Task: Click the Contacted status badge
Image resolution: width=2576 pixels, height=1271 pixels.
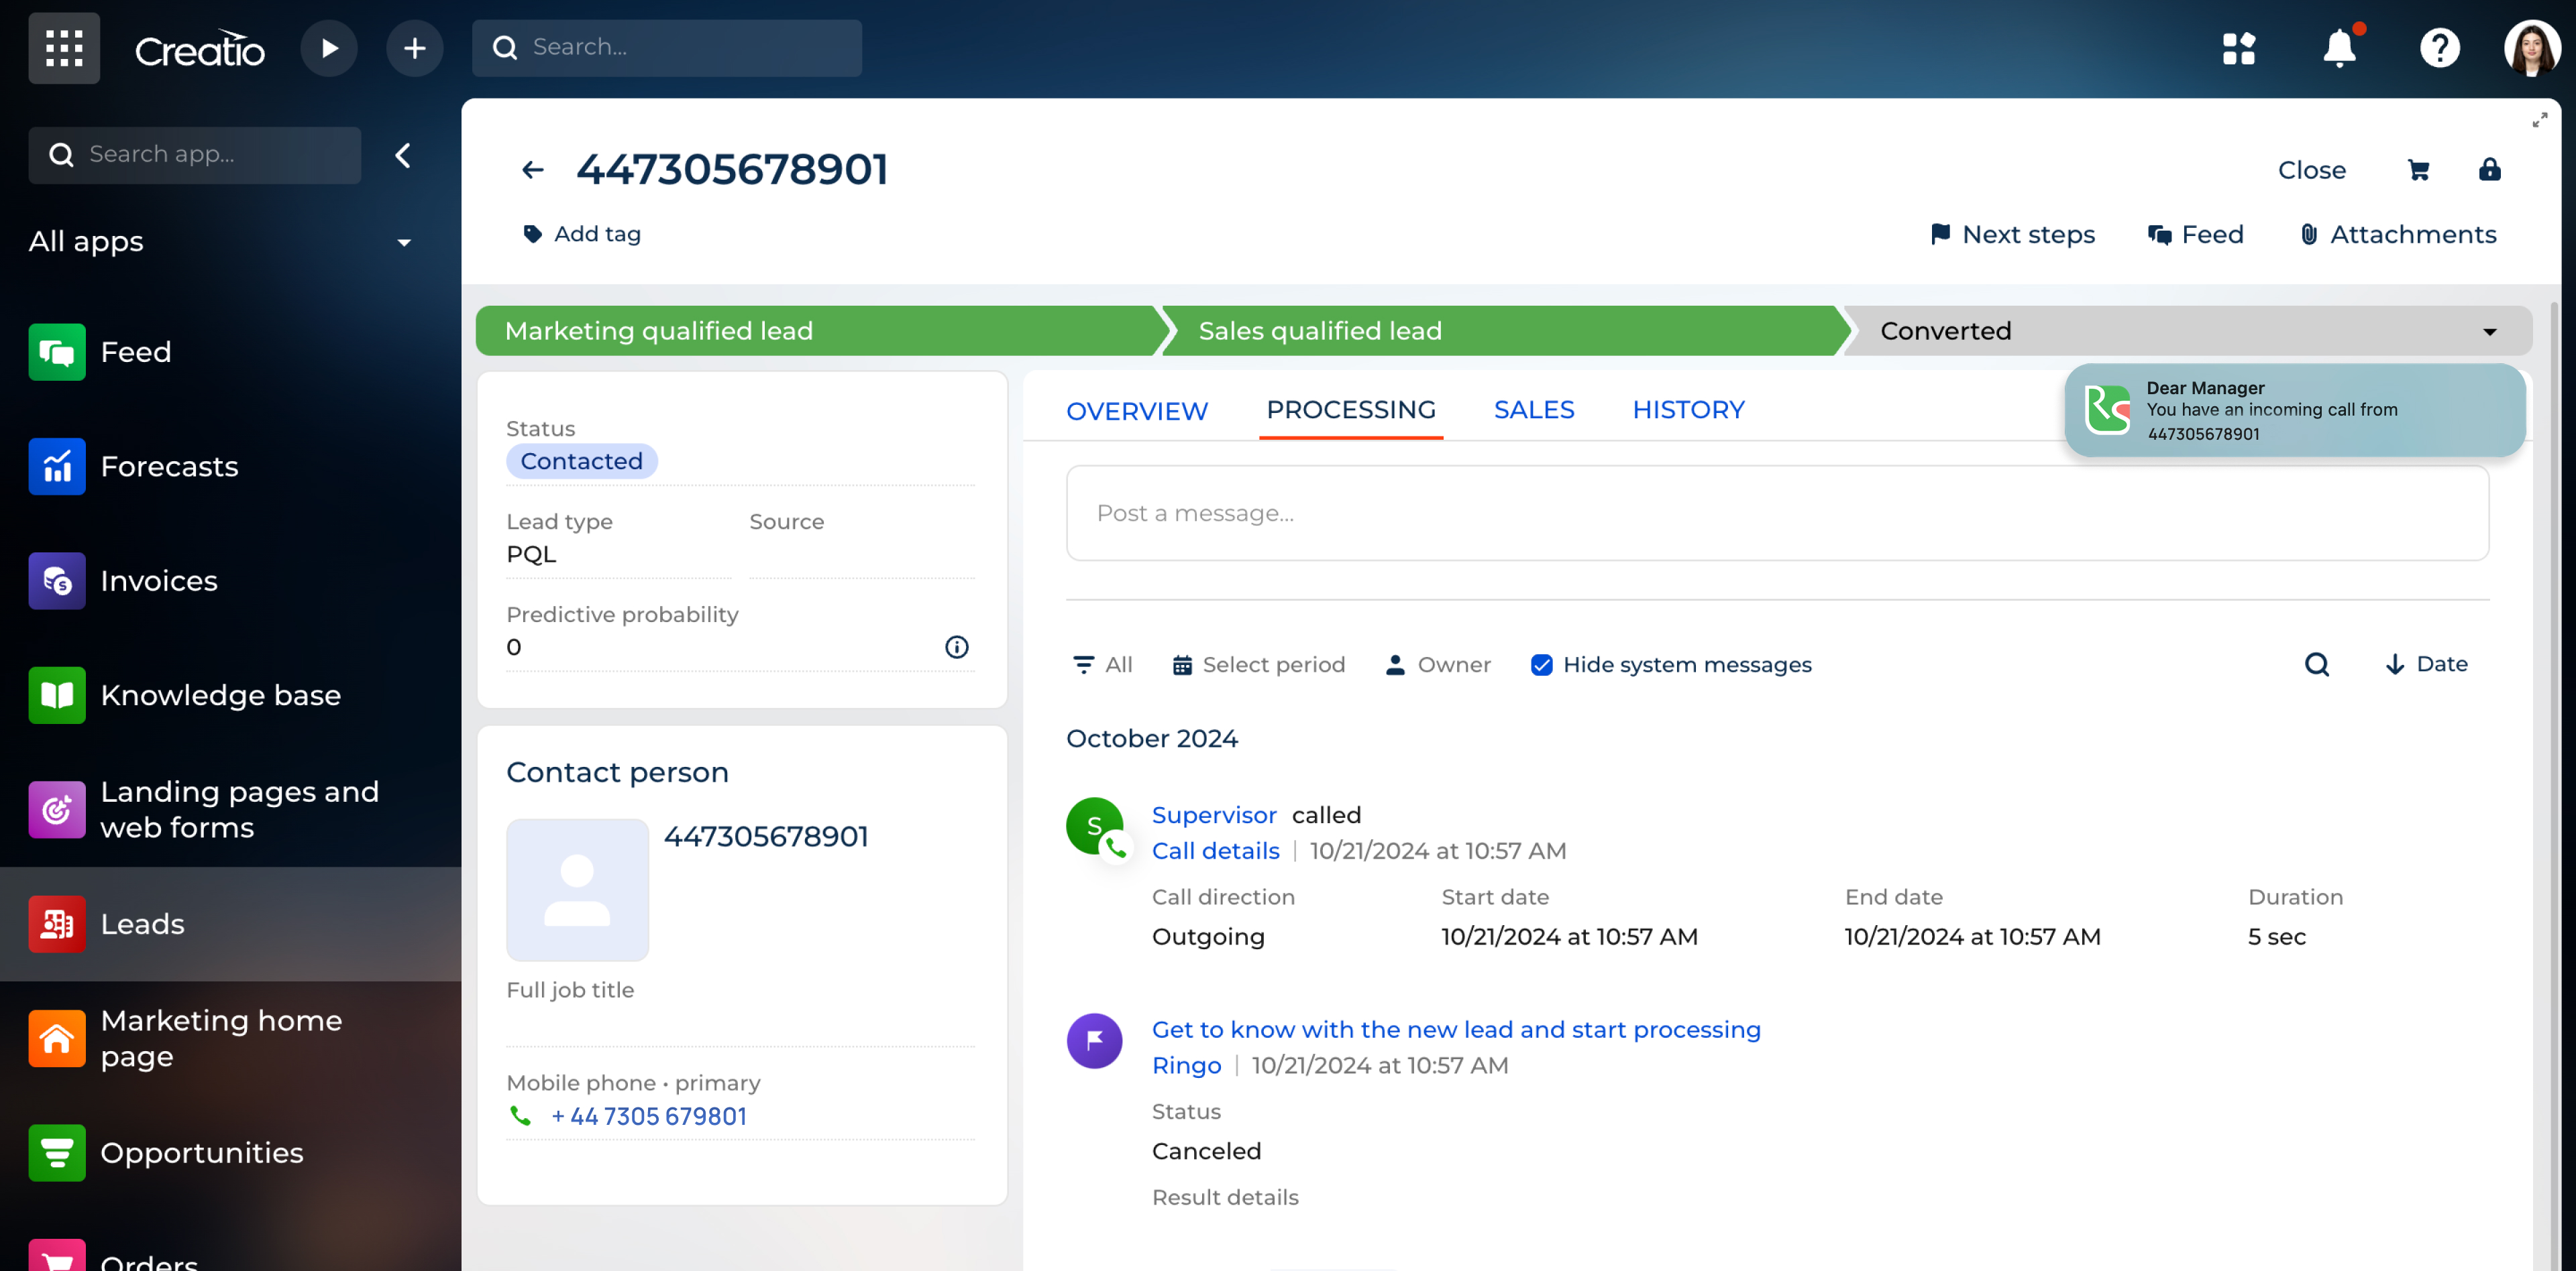Action: (x=581, y=461)
